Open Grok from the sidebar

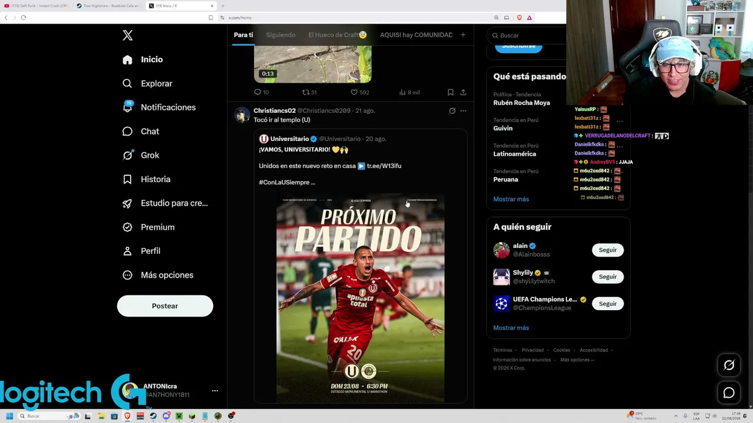(141, 155)
